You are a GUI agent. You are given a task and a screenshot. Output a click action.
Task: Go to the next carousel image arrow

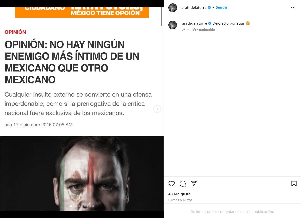pos(157,109)
